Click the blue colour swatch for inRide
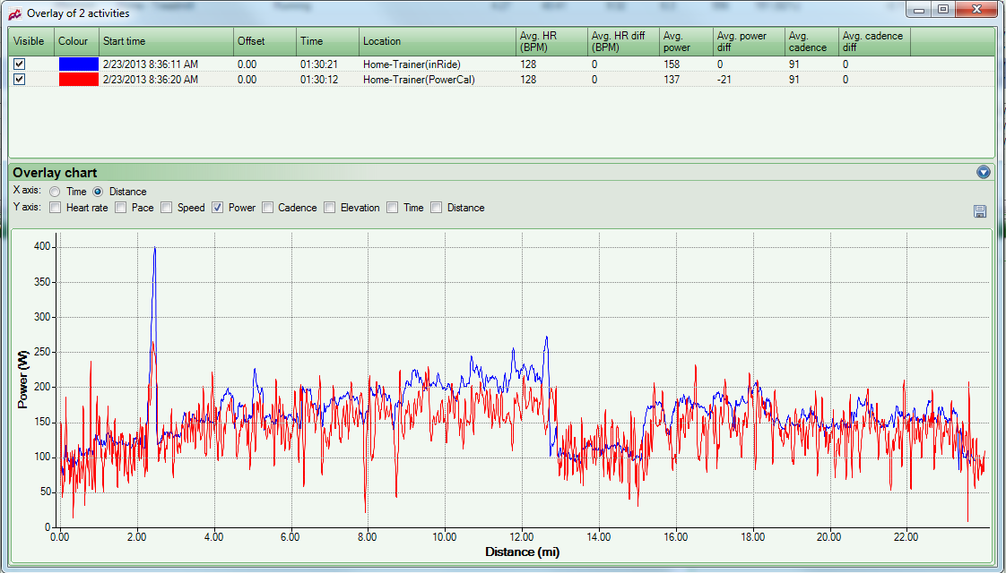1006x573 pixels. click(77, 64)
